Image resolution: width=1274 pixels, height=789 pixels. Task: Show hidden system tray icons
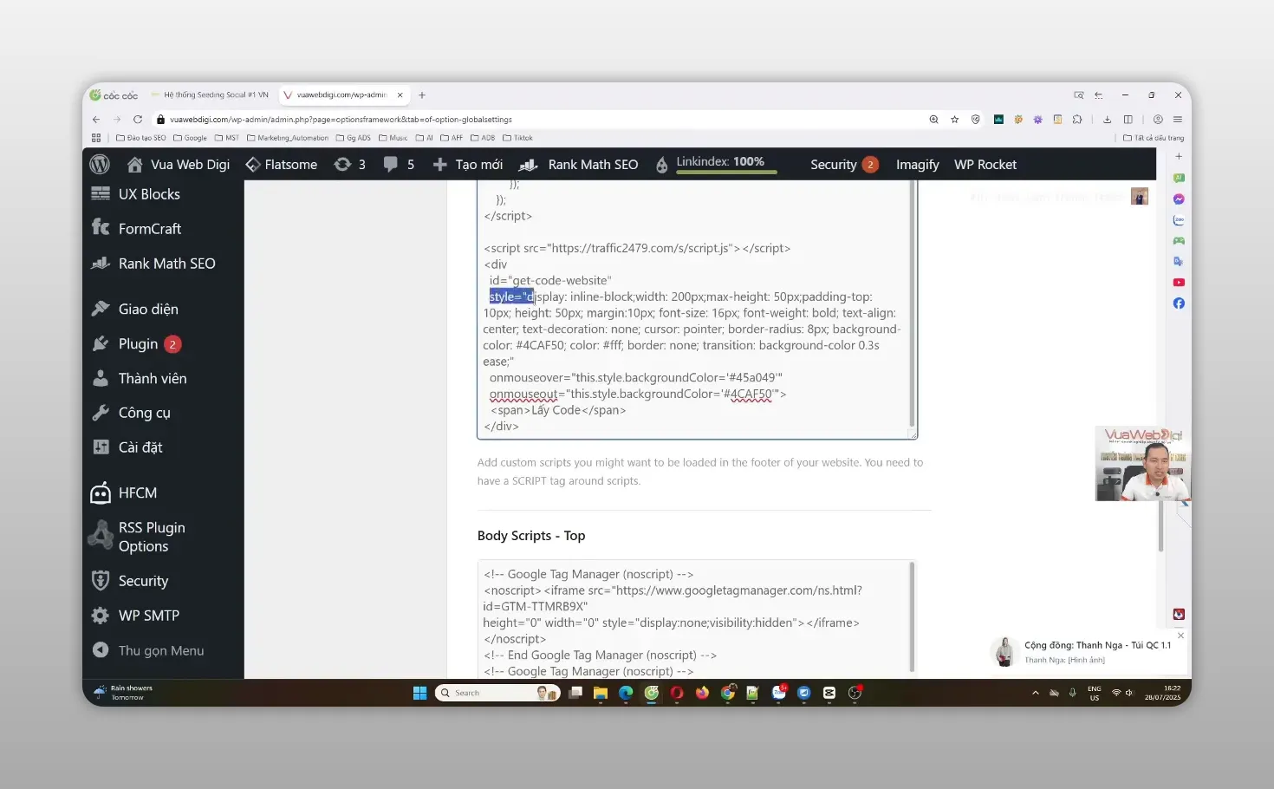point(1035,693)
